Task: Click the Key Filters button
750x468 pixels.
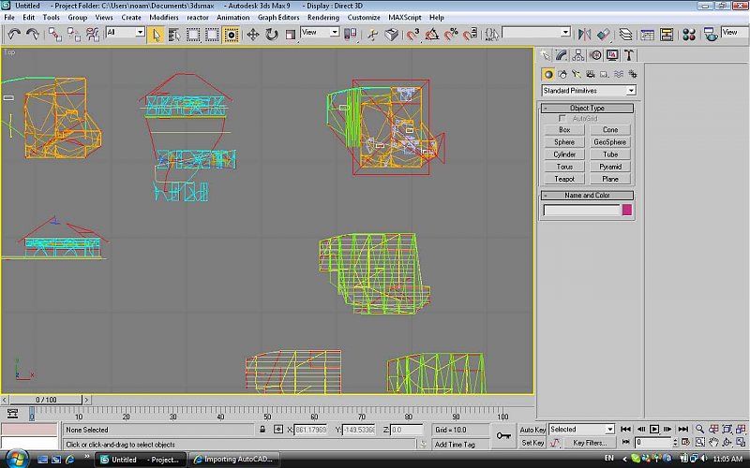Action: (x=590, y=443)
